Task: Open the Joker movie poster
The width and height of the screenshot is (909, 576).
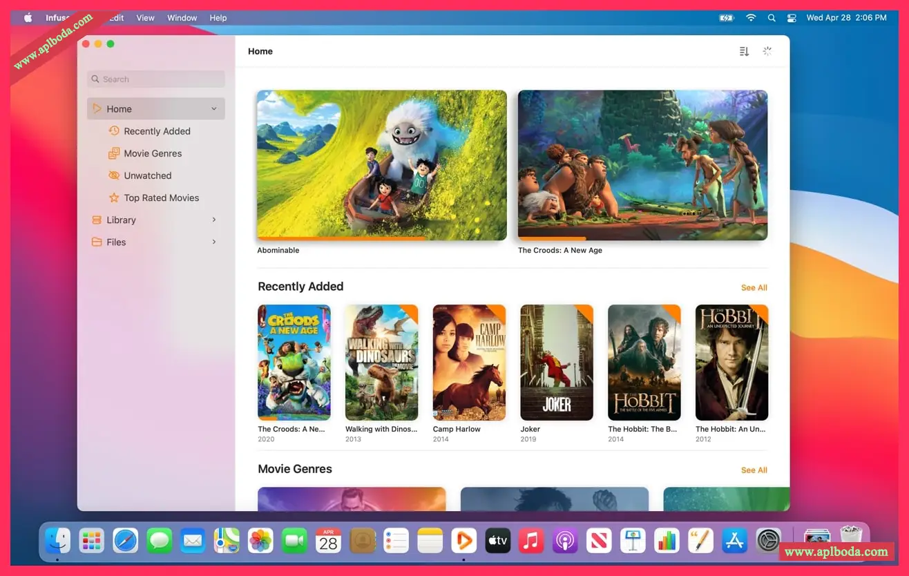Action: click(556, 363)
